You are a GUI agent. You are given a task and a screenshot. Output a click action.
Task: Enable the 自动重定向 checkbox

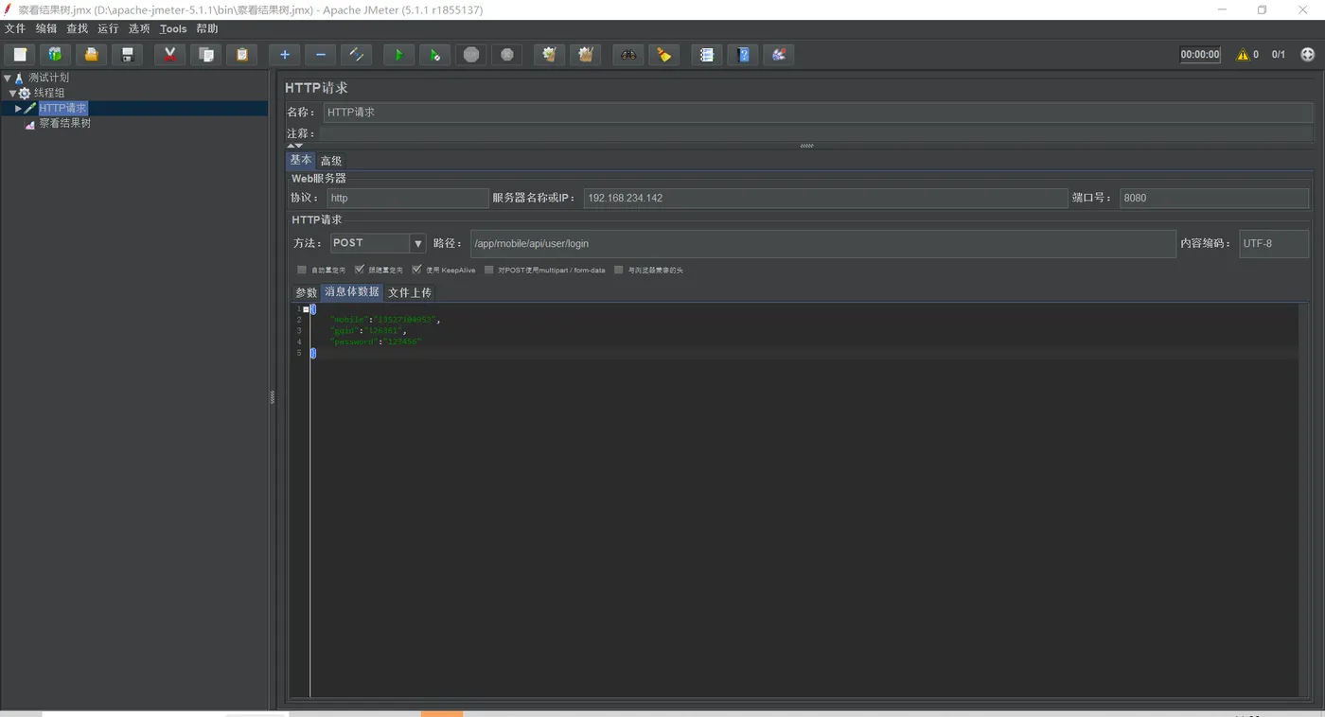click(302, 270)
